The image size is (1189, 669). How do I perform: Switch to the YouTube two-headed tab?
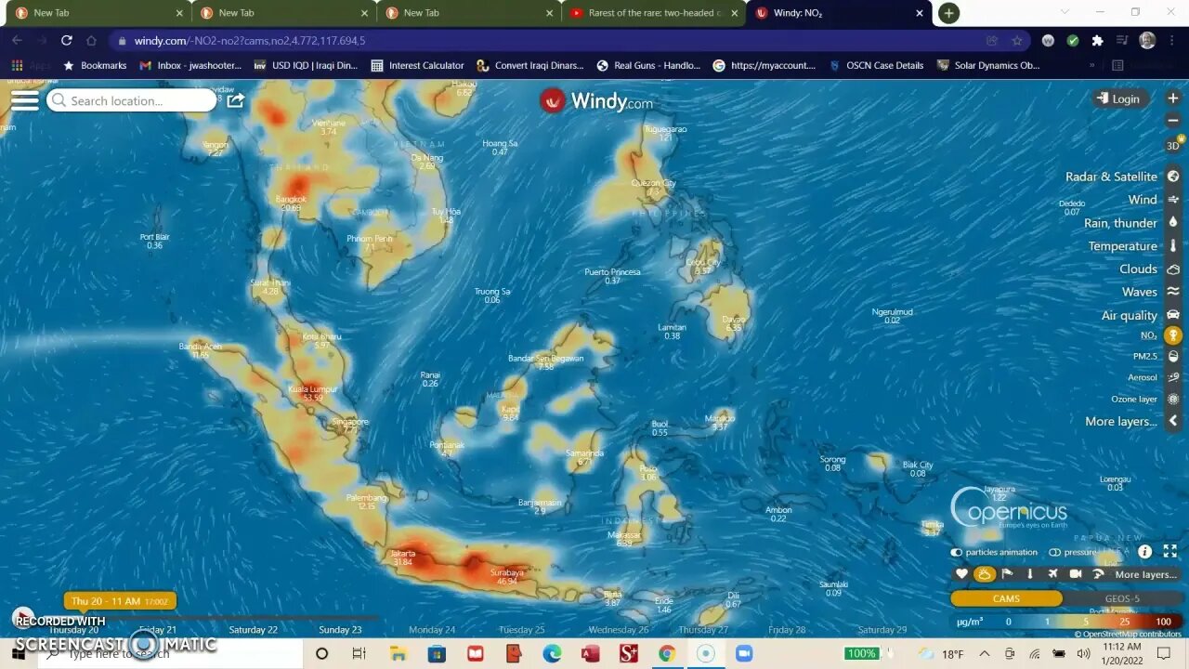[x=654, y=13]
